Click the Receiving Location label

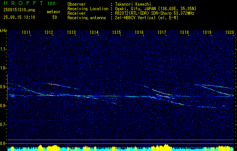(88, 9)
